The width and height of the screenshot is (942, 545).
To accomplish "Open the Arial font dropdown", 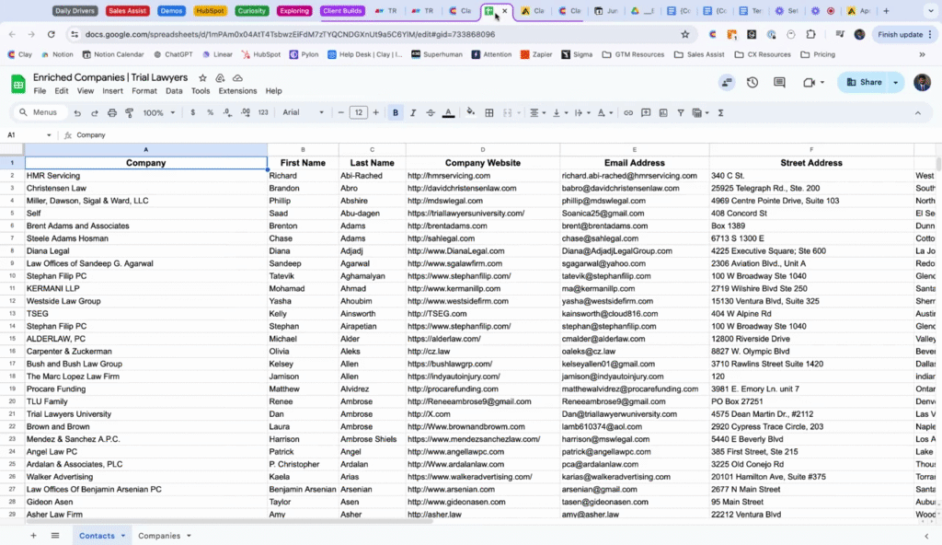I will click(303, 112).
